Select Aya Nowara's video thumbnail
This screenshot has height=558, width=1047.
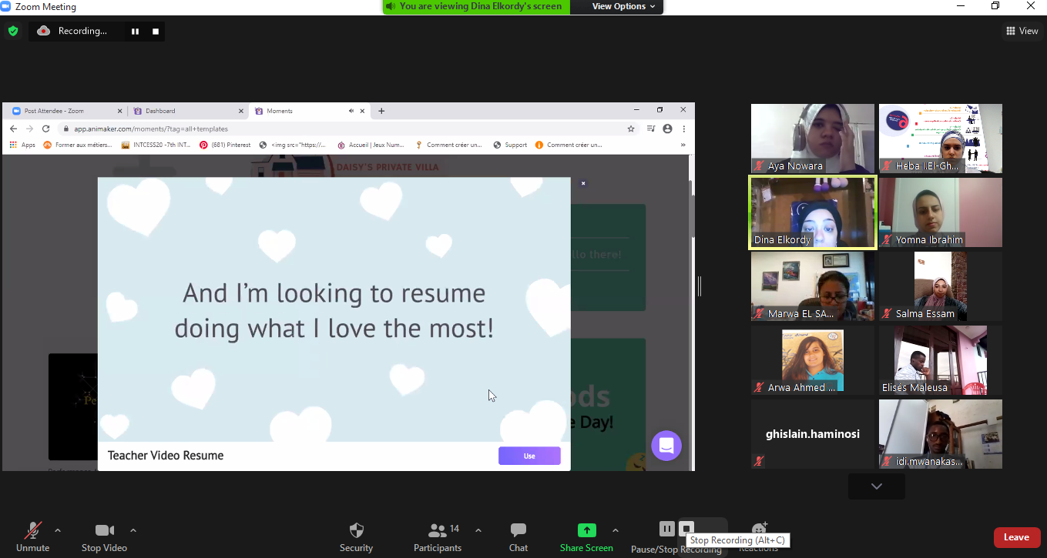[813, 139]
